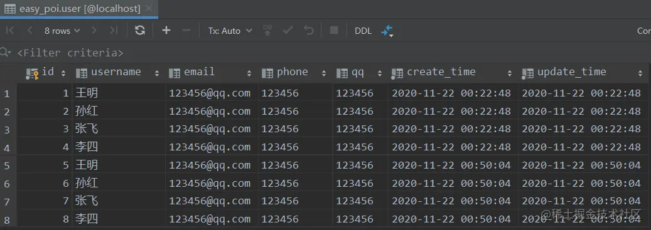
Task: Select the username cell 张飞 in row 7
Action: (118, 201)
